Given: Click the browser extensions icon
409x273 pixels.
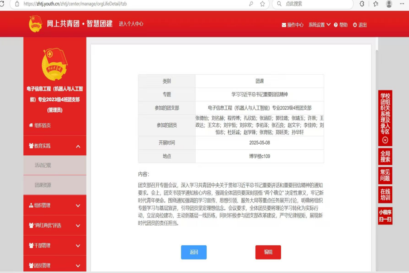Looking at the screenshot, I should (362, 4).
